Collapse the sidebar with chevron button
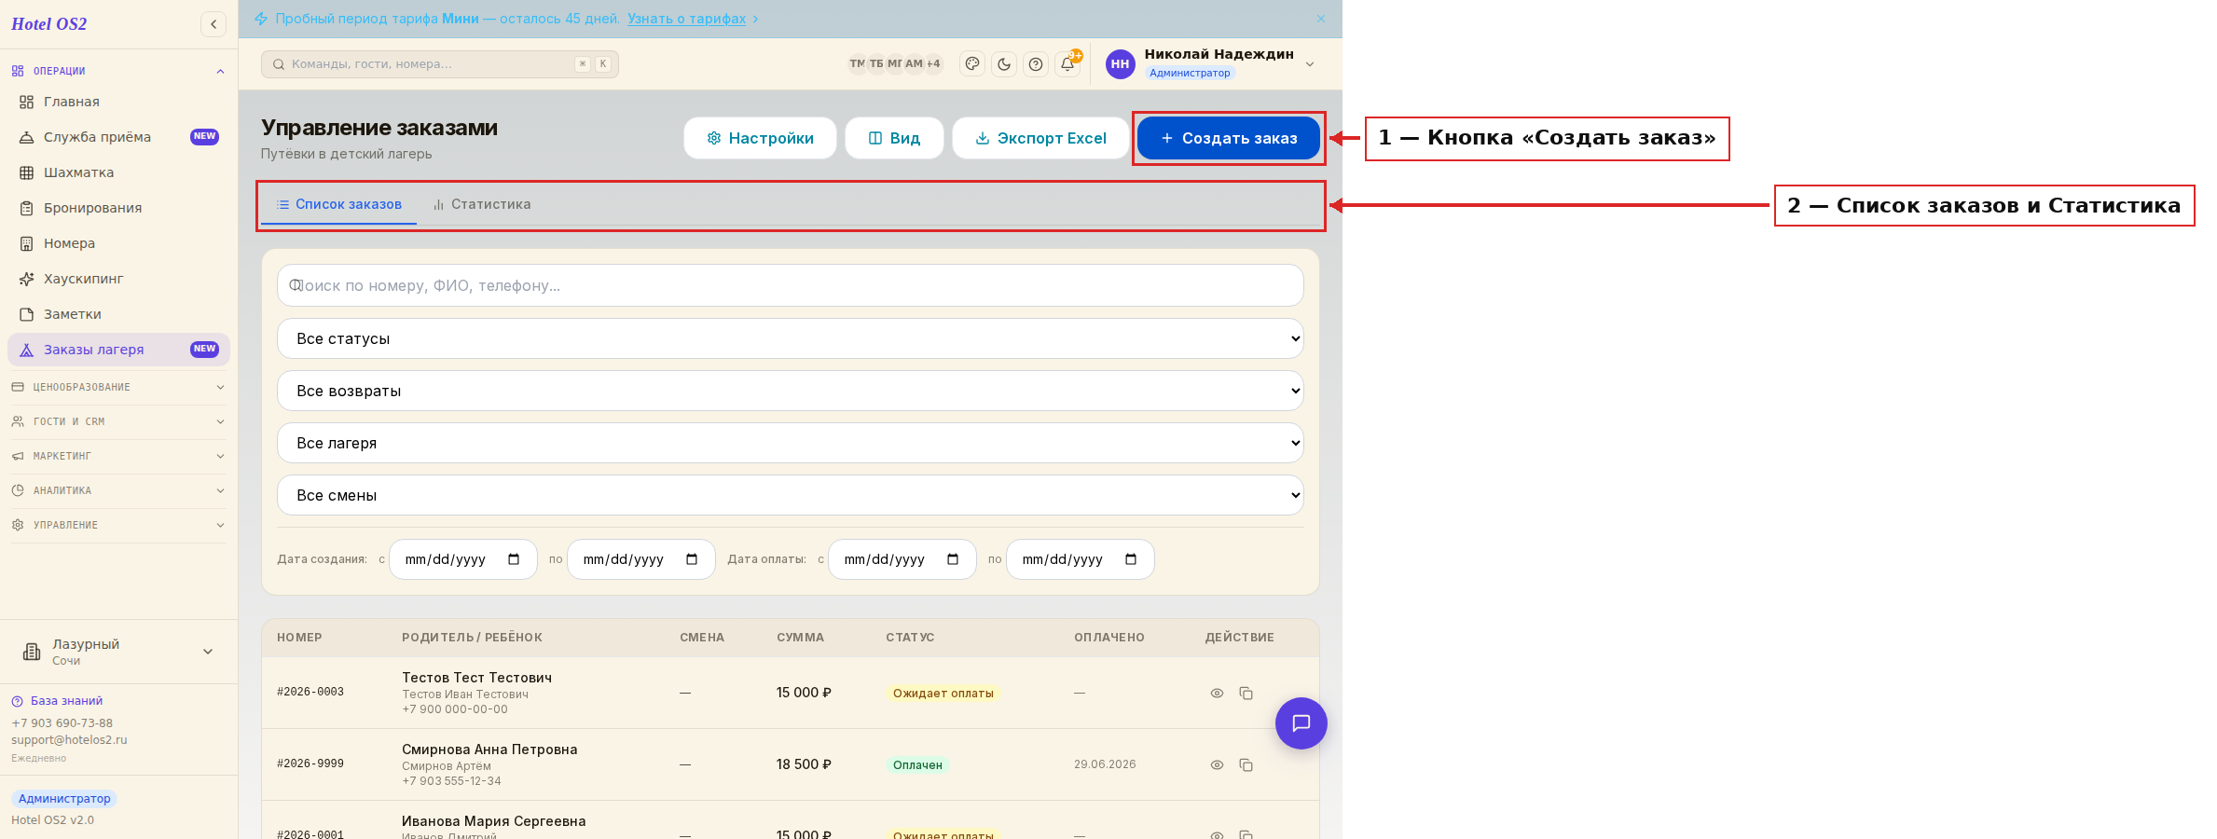 pos(213,24)
